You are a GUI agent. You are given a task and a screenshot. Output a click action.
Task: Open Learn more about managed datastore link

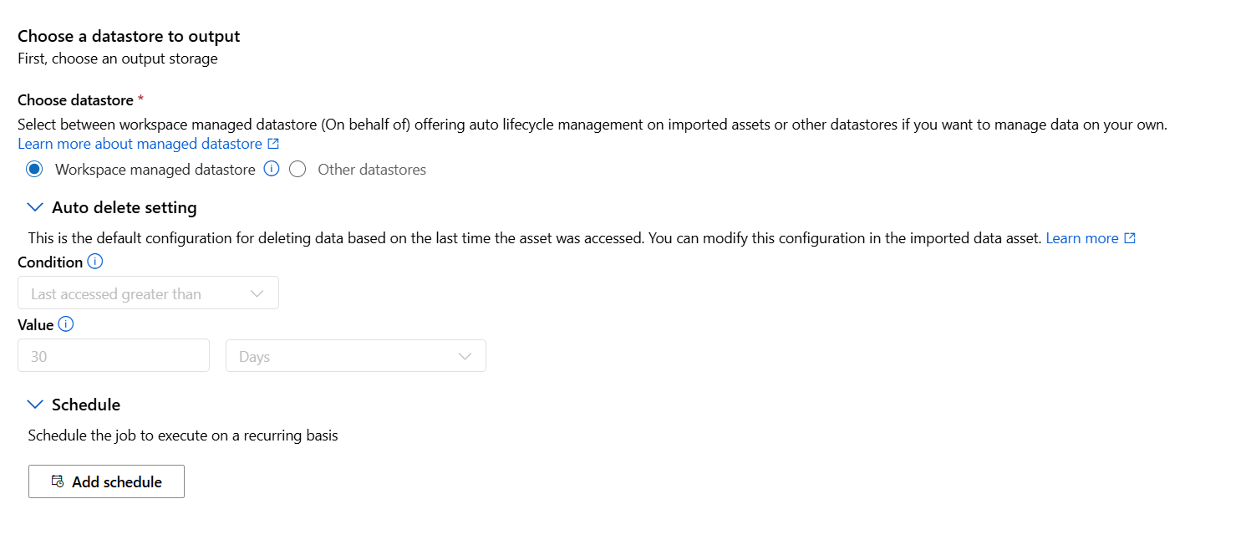[x=140, y=144]
